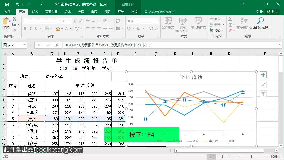Toggle left align text

[88, 29]
